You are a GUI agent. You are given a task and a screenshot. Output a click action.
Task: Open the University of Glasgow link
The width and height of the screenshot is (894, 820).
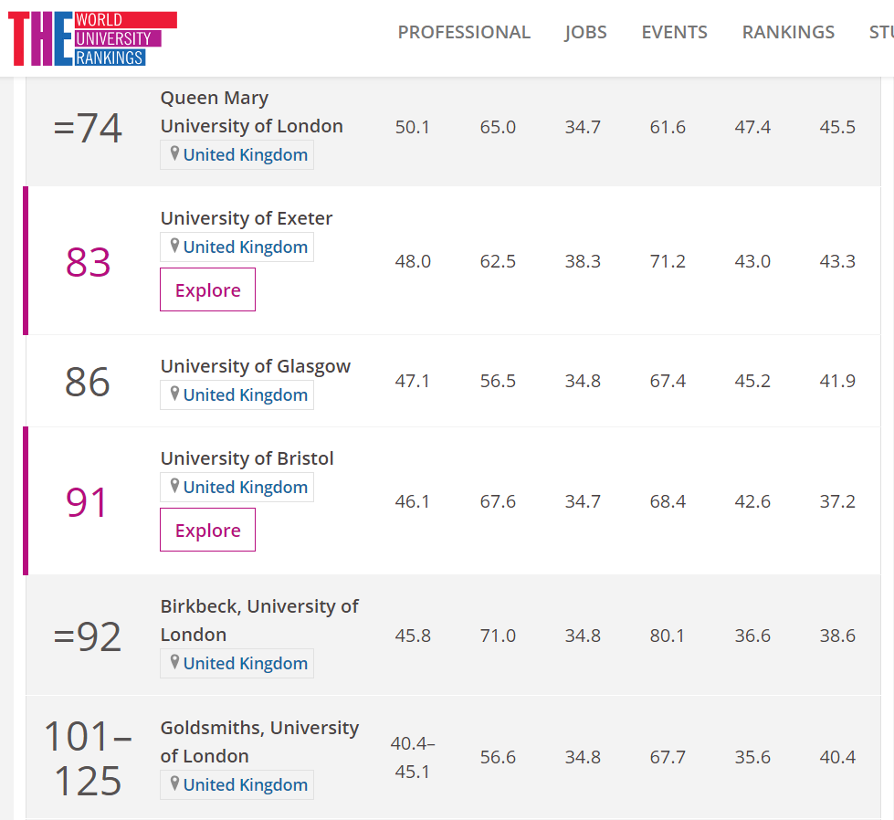point(256,366)
